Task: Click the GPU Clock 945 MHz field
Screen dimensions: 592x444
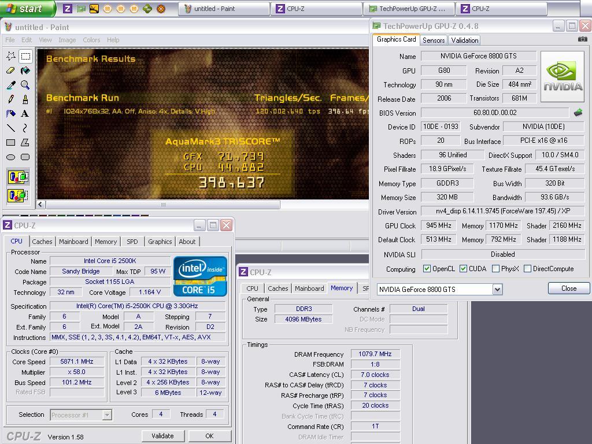Action: point(438,226)
